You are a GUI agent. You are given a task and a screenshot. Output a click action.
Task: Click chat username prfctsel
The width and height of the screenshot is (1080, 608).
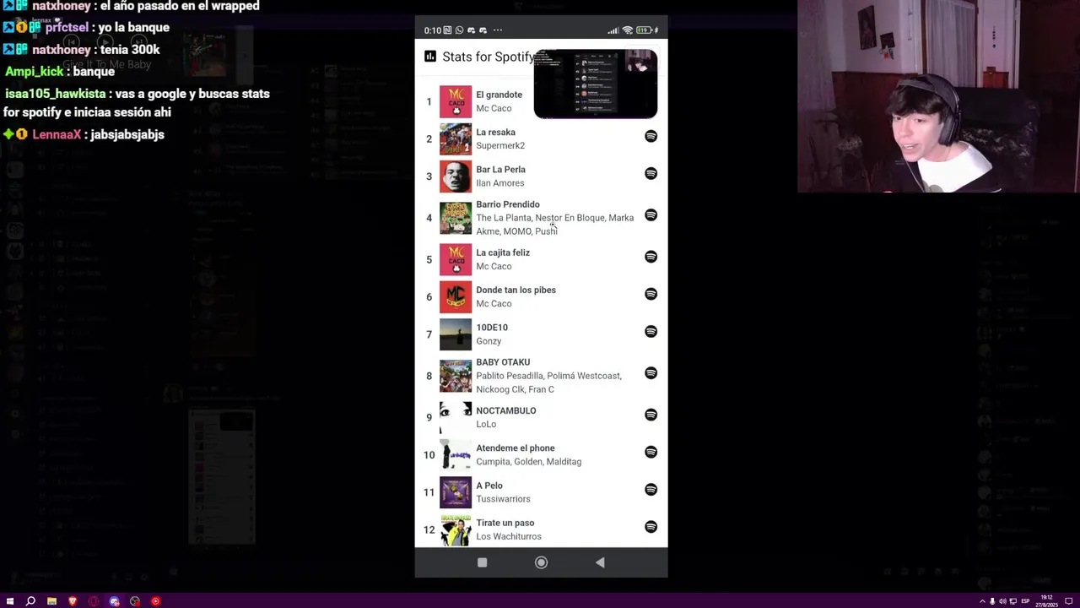pos(67,28)
